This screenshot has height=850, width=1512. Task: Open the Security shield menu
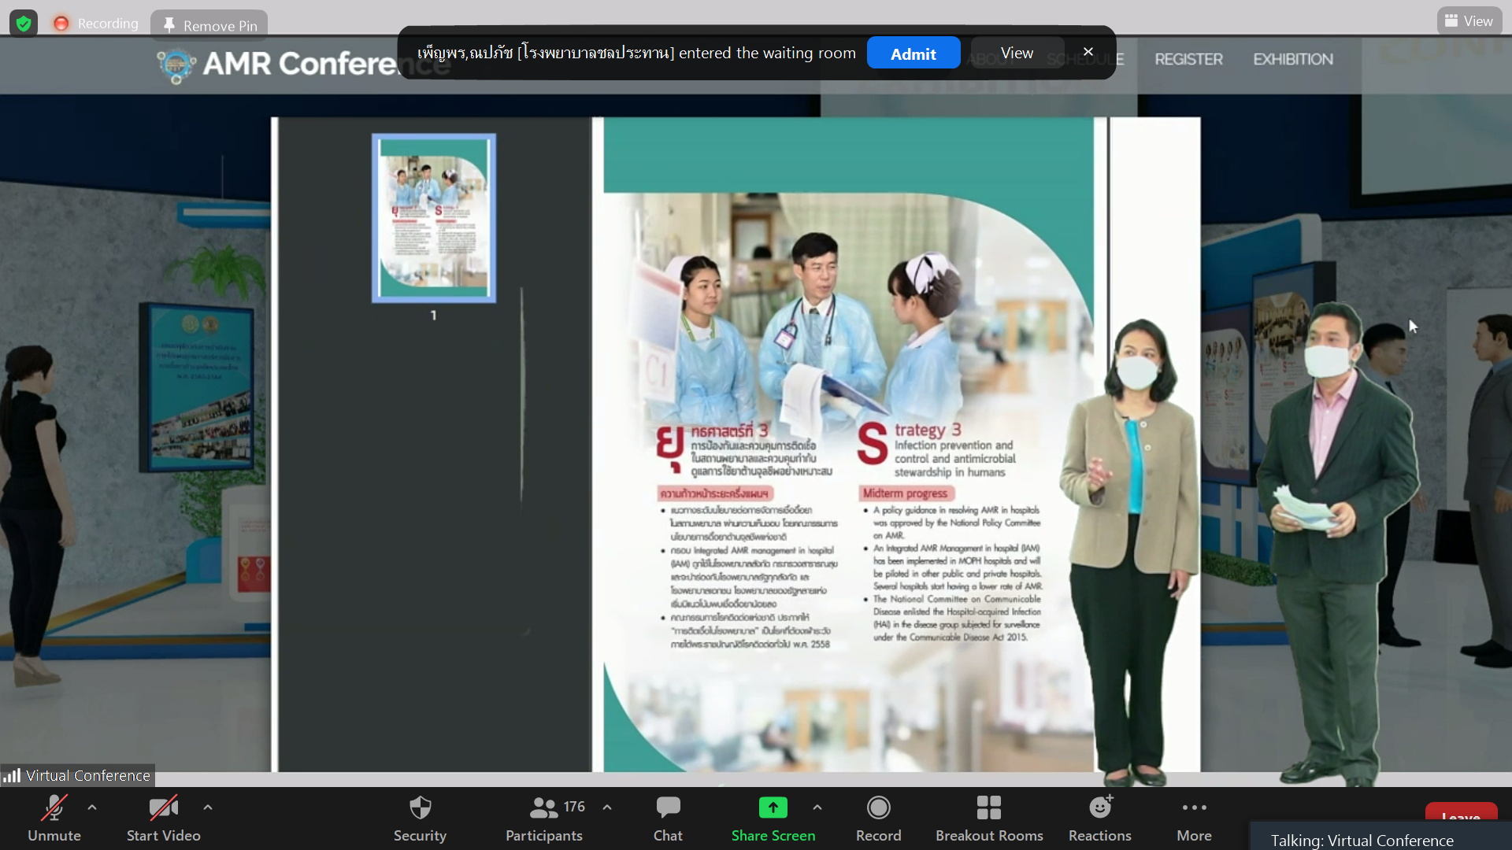pos(420,819)
